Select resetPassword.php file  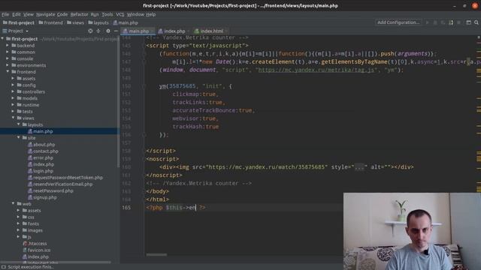[50, 190]
